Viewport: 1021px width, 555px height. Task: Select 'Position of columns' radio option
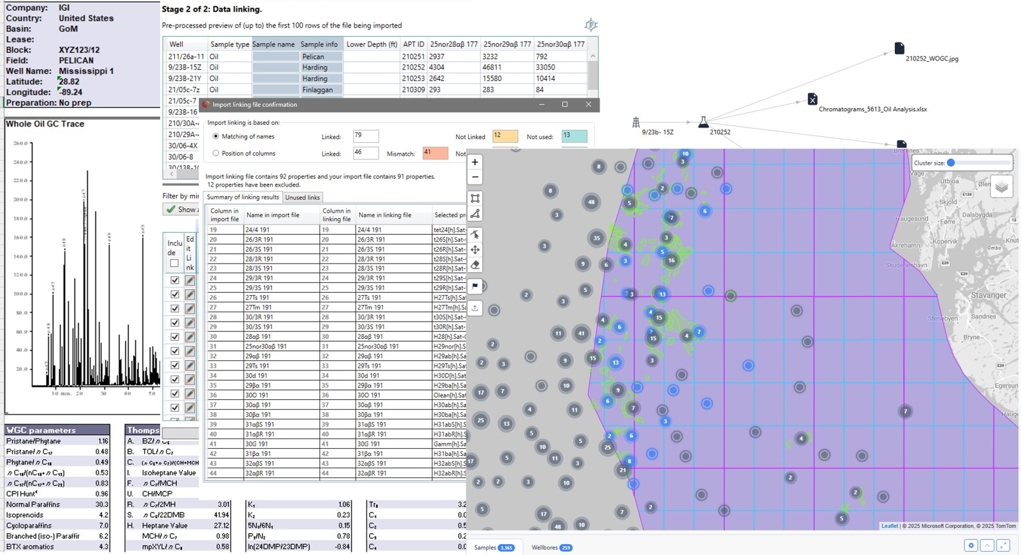[216, 154]
